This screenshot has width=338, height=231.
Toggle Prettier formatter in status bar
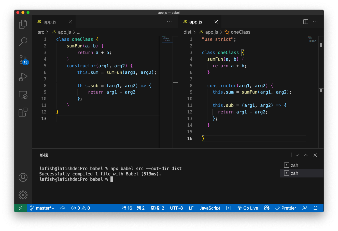tap(286, 208)
